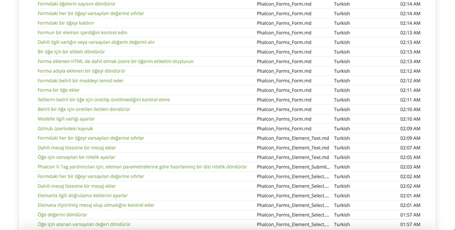Open "Belirli bir öğe için üretilen iletileri döndürür"
The width and height of the screenshot is (455, 230).
tap(84, 109)
